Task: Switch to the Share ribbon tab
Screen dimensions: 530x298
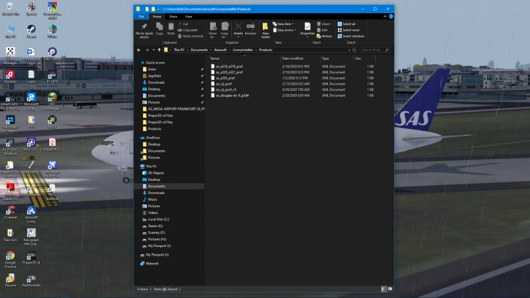Action: (173, 17)
